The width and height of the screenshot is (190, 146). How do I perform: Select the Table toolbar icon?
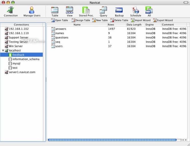(55, 12)
